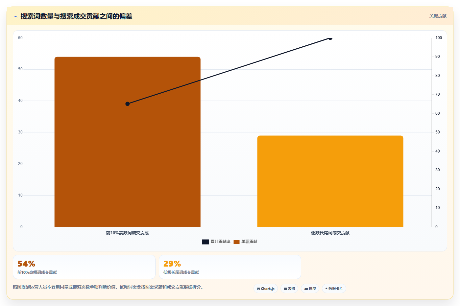Click the 低频长尾词成交贡献 x-axis label

pos(330,233)
